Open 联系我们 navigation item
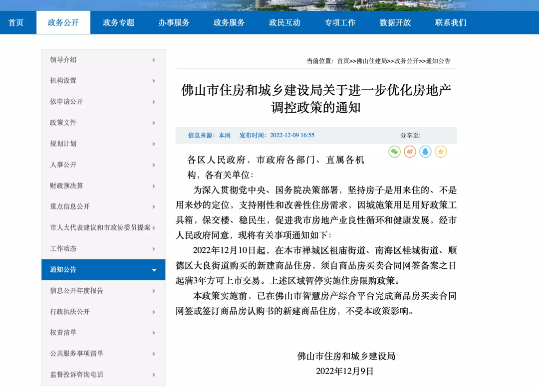This screenshot has height=388, width=539. click(451, 22)
